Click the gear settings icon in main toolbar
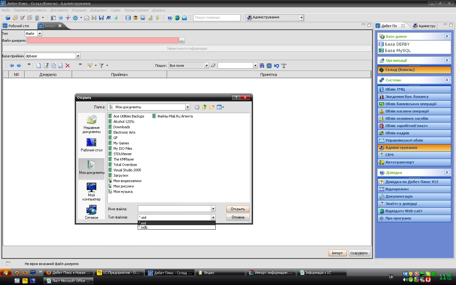This screenshot has width=456, height=285. tap(75, 18)
